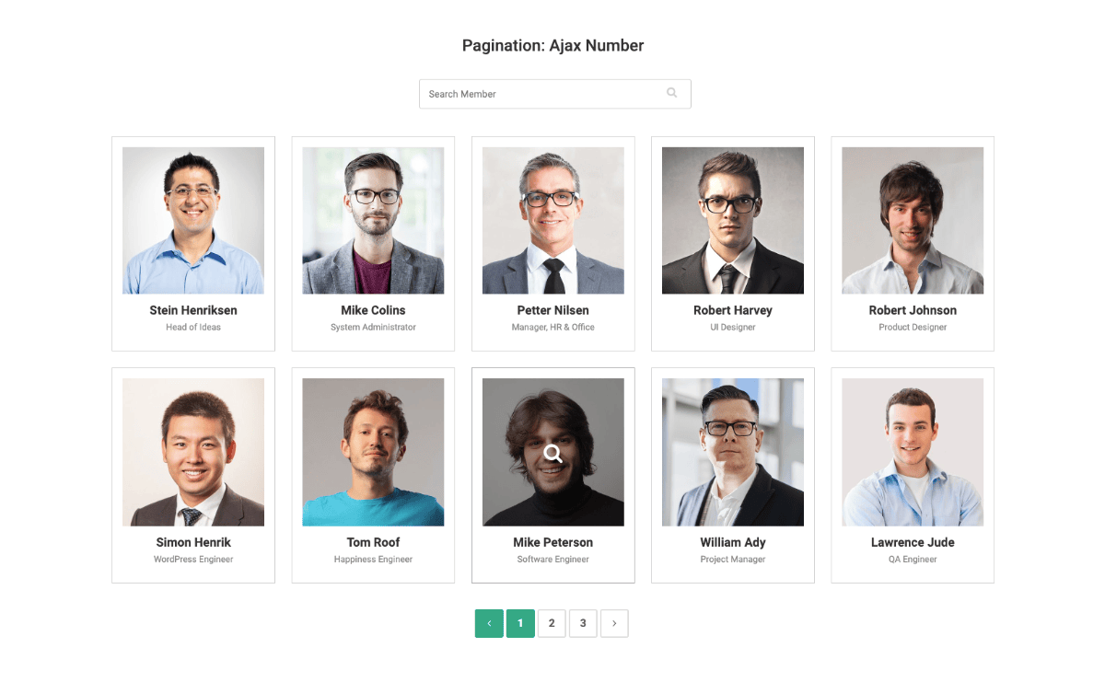Open Robert Harvey's profile picture
This screenshot has height=682, width=1105.
pos(733,221)
